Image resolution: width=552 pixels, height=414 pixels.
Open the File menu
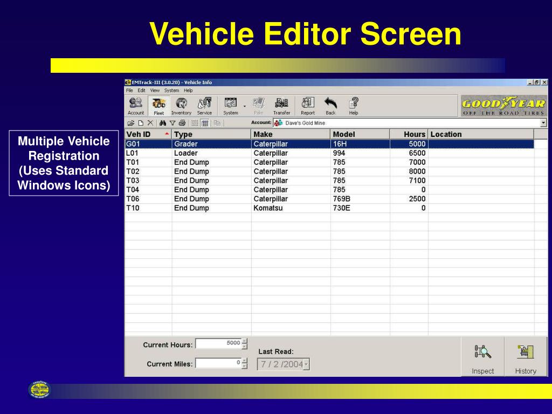129,91
